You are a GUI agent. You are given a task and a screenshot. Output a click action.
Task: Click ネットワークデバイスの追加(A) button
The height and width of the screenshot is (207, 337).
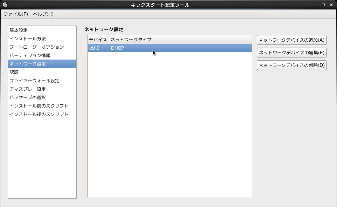pyautogui.click(x=292, y=40)
